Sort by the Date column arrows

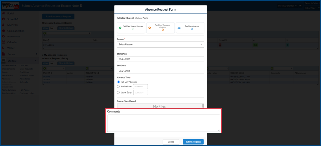point(49,40)
